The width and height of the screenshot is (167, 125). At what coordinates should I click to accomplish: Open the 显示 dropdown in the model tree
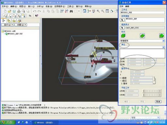8,25
